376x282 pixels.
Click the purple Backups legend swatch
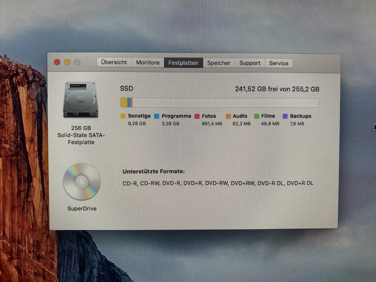[x=284, y=116]
